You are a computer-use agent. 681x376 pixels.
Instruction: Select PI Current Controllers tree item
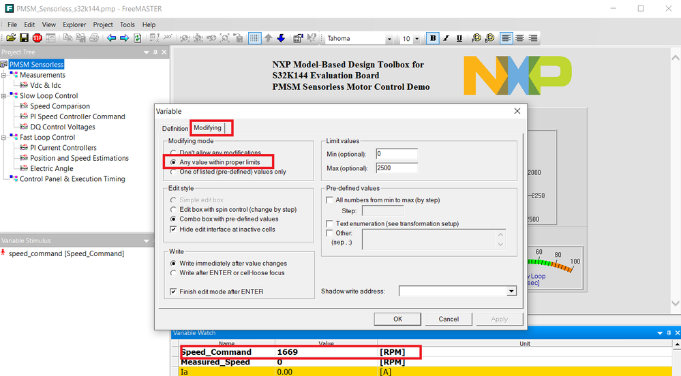point(63,148)
